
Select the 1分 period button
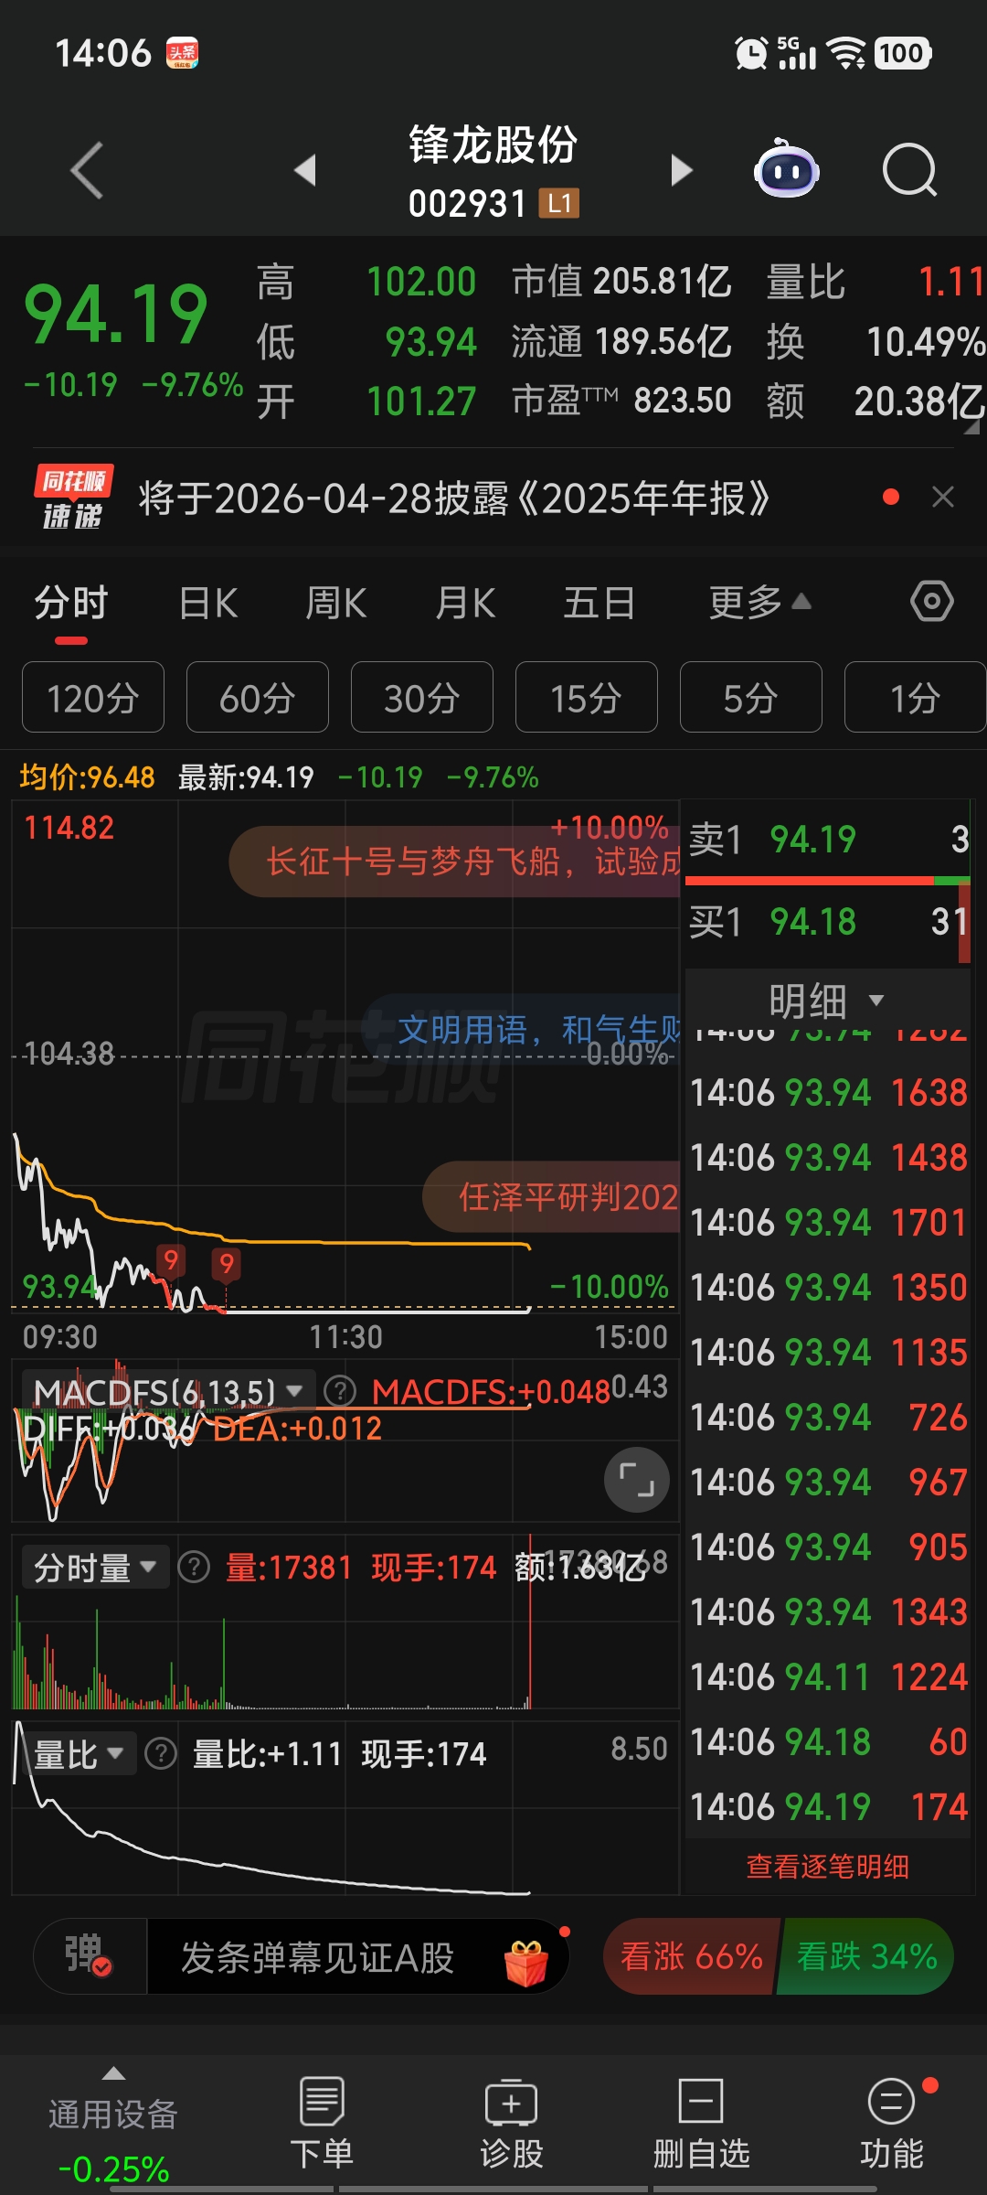(x=916, y=697)
